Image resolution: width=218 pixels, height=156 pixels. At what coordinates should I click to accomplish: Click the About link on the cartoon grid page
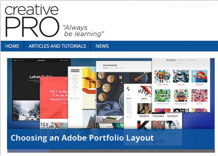point(181,60)
